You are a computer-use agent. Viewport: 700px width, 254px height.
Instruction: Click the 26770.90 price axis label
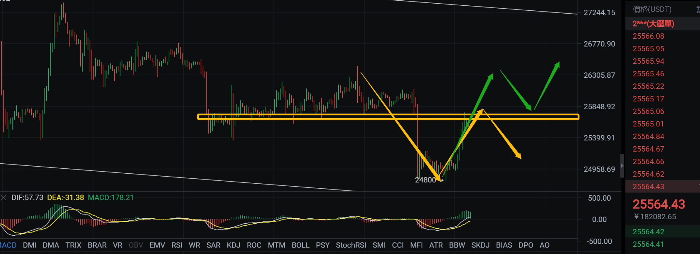coord(599,44)
